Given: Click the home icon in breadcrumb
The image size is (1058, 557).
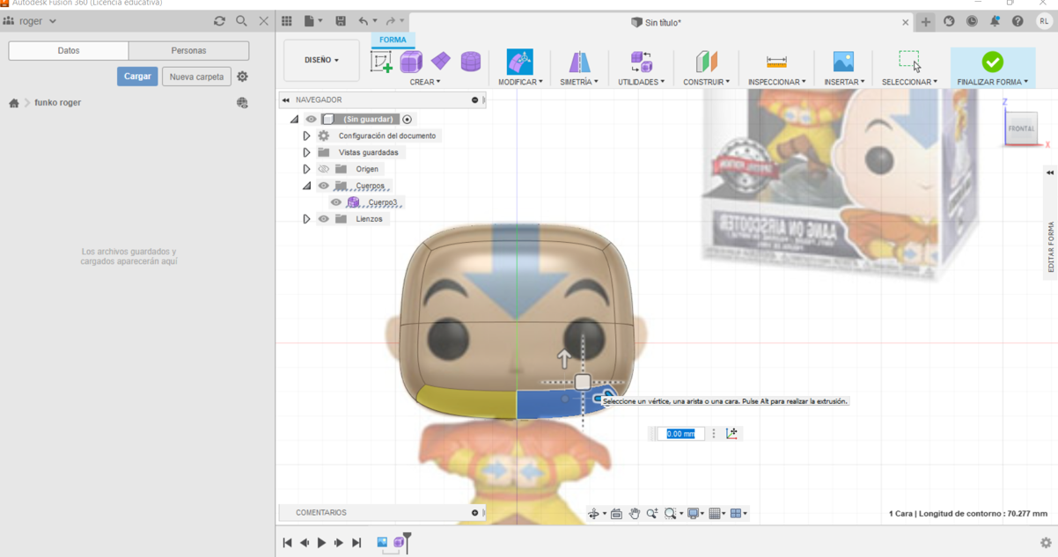Looking at the screenshot, I should click(14, 103).
